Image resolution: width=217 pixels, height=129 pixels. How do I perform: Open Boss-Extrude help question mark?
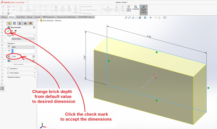(x=34, y=27)
